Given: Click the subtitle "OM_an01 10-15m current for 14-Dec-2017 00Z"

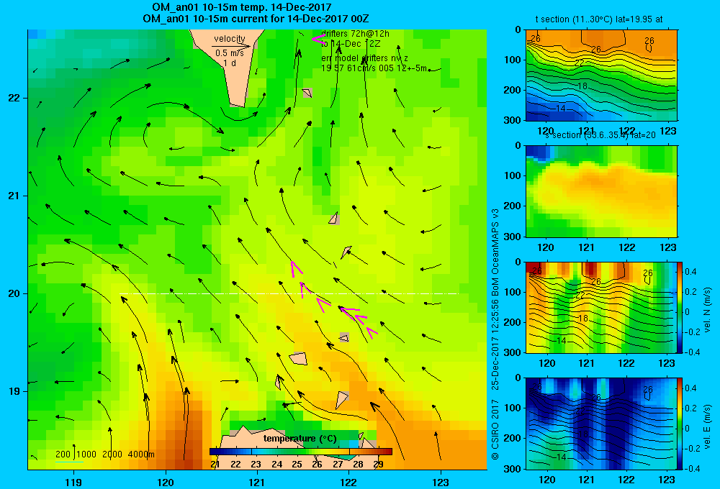Looking at the screenshot, I should point(256,19).
